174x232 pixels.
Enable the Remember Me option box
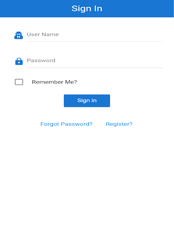(19, 82)
